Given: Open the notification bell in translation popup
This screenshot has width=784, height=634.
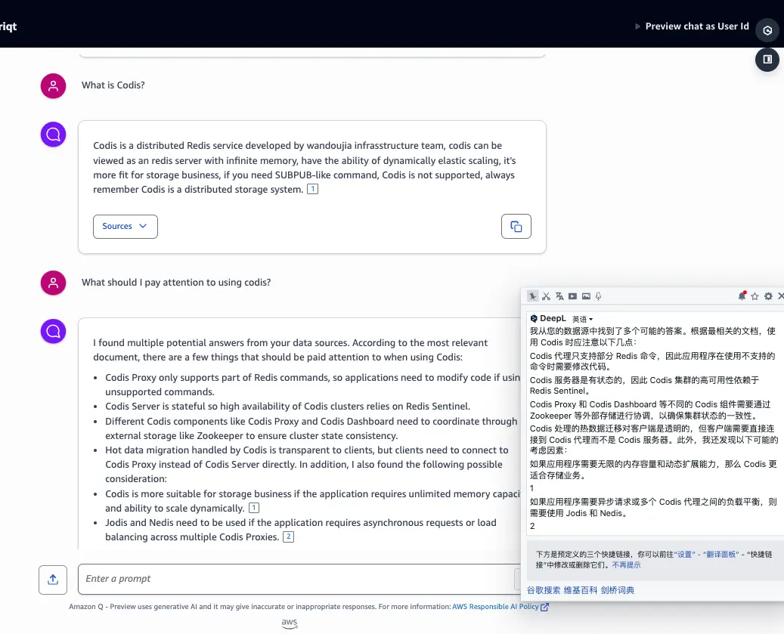Looking at the screenshot, I should coord(742,296).
